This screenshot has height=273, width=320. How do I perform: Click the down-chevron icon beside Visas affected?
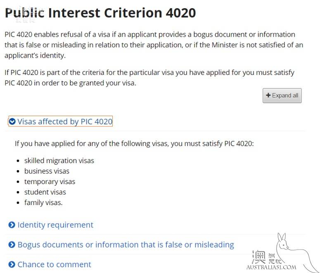12,121
